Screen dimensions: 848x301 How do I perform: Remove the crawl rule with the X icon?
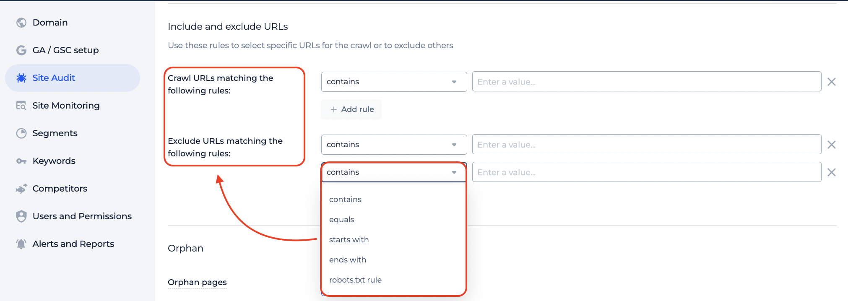(832, 82)
